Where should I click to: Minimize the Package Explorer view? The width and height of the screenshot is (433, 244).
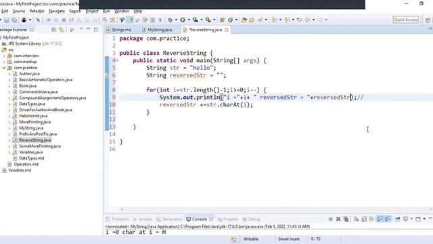[88, 29]
